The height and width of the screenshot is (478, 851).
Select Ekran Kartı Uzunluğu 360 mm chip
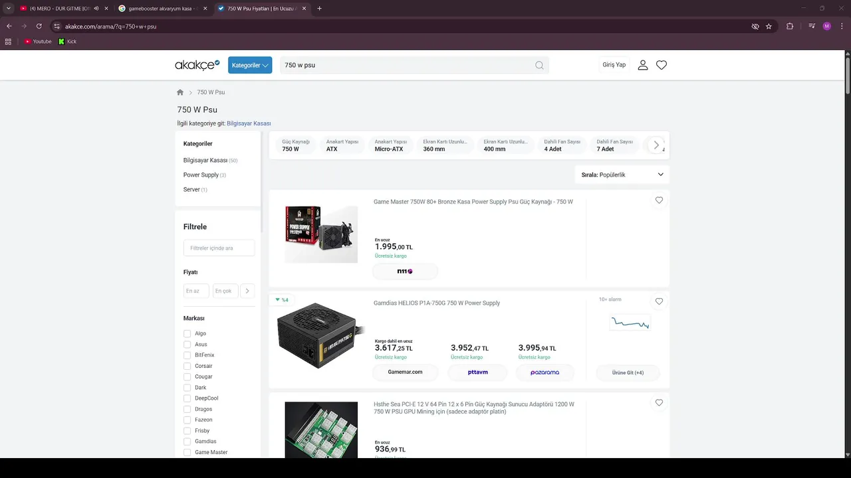(x=445, y=145)
